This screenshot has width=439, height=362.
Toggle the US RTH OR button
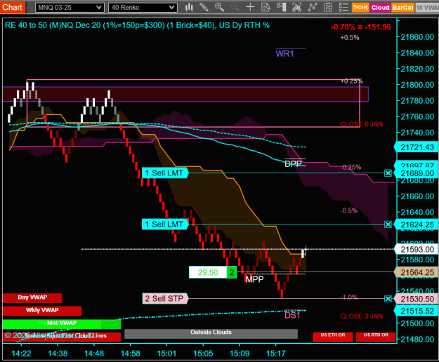pos(376,337)
